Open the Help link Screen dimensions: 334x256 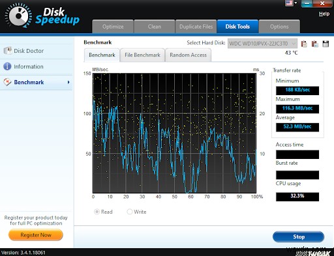pos(324,14)
